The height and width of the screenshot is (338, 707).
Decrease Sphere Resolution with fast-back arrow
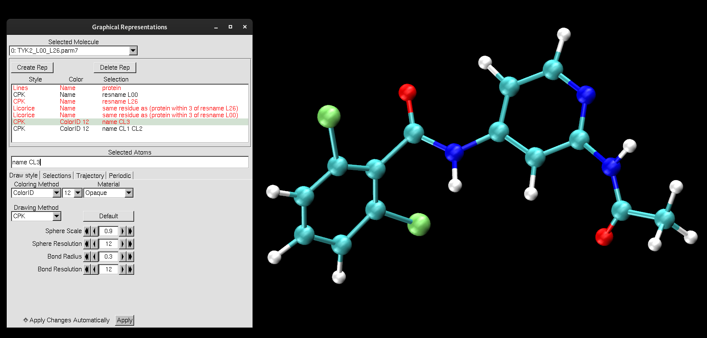pyautogui.click(x=87, y=244)
